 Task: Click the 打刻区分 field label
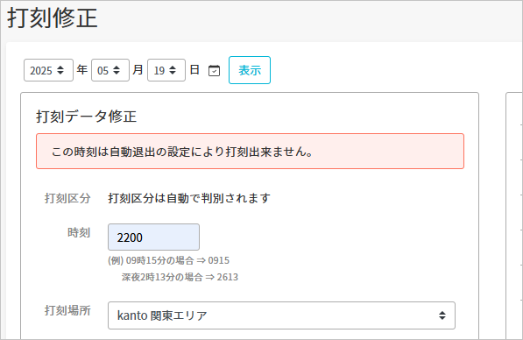click(x=67, y=198)
